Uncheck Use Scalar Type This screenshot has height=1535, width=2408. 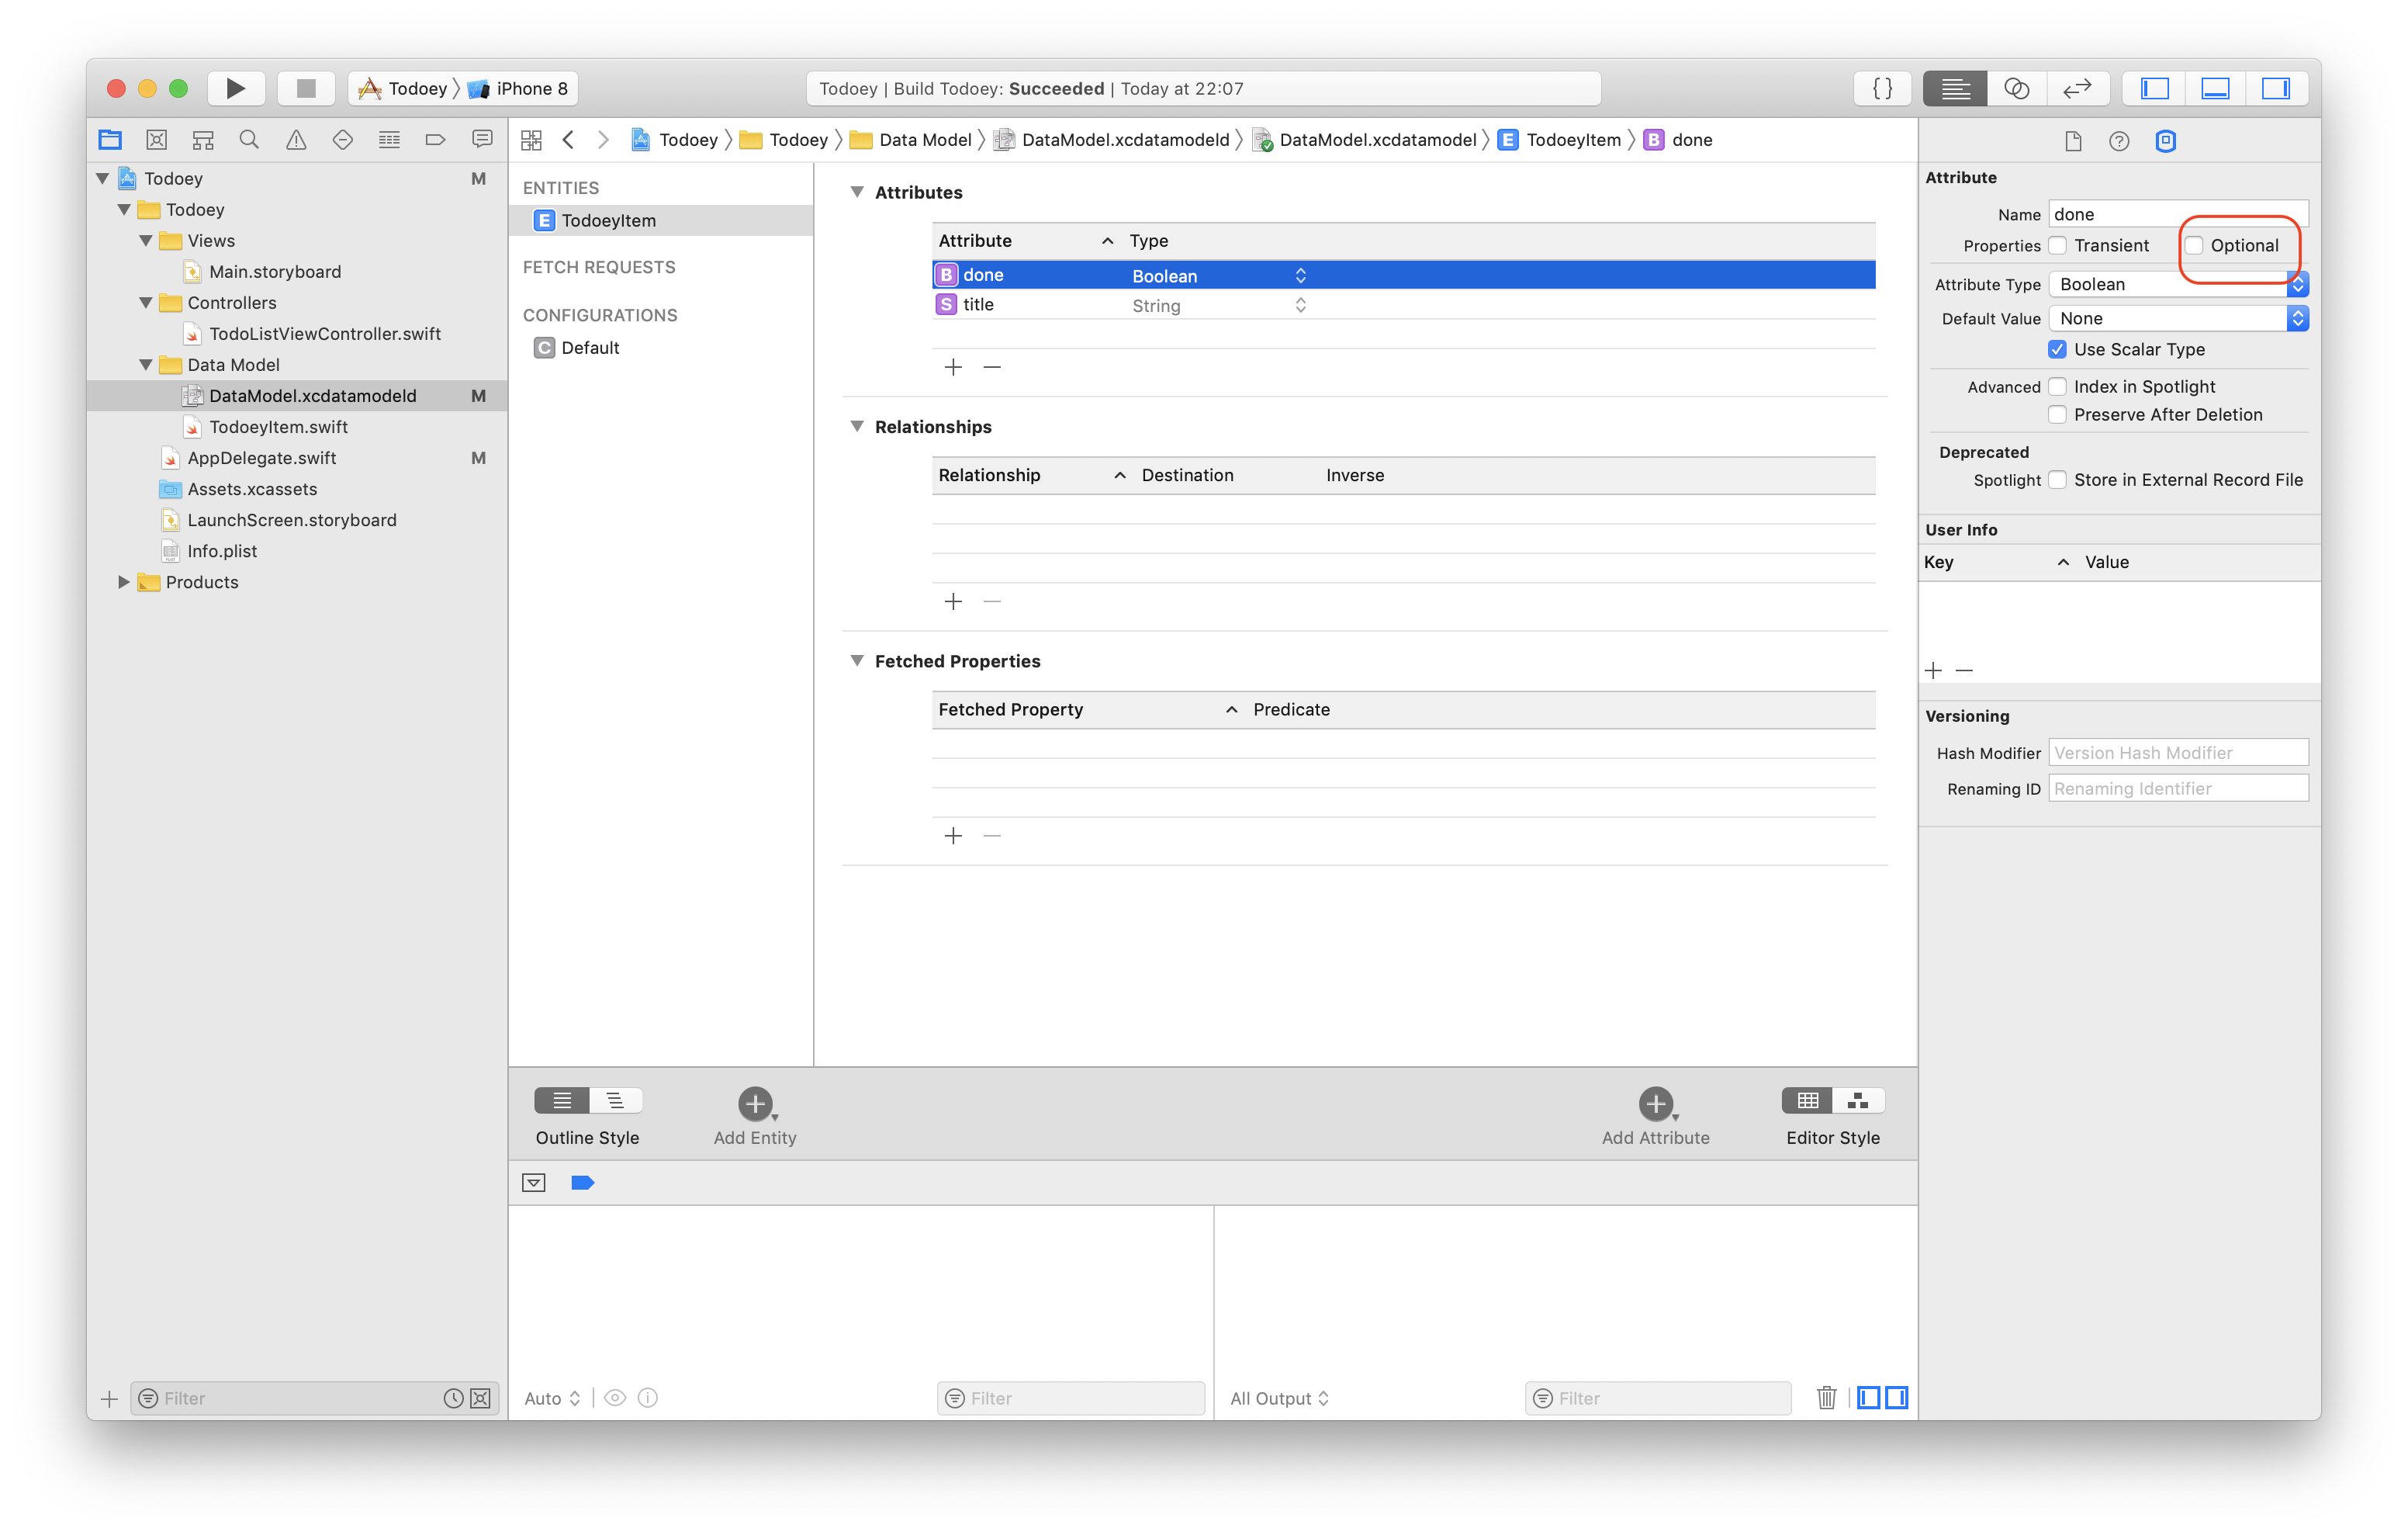[2057, 349]
